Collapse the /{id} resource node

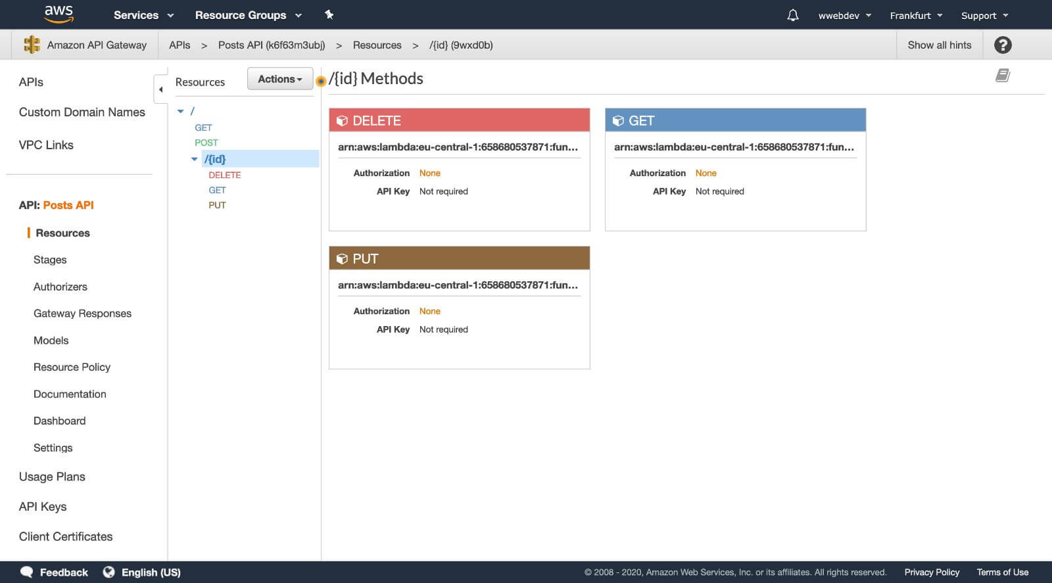[x=195, y=159]
